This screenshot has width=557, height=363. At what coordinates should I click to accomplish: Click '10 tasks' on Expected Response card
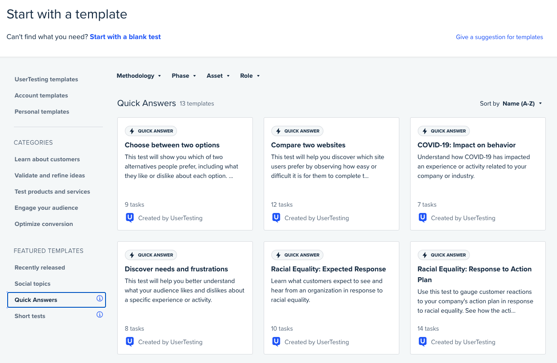click(x=282, y=329)
